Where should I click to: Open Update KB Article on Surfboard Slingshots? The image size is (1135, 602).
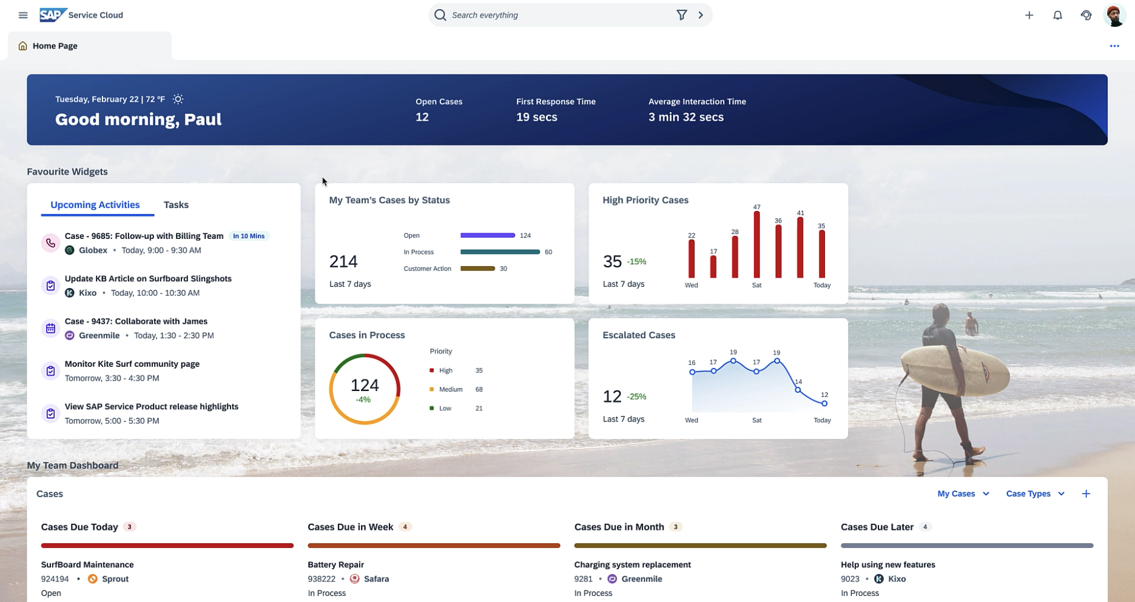[x=148, y=279]
